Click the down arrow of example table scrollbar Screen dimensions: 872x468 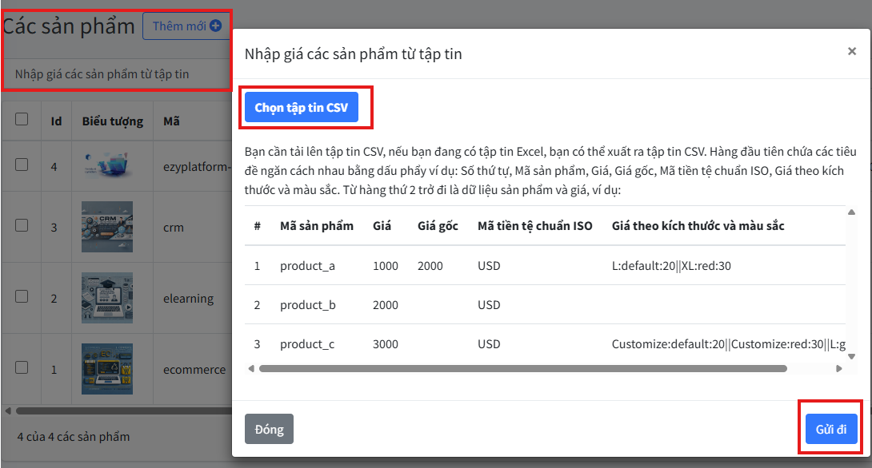tap(850, 356)
